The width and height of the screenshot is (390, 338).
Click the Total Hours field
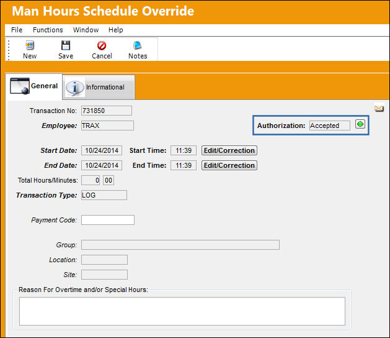click(91, 180)
